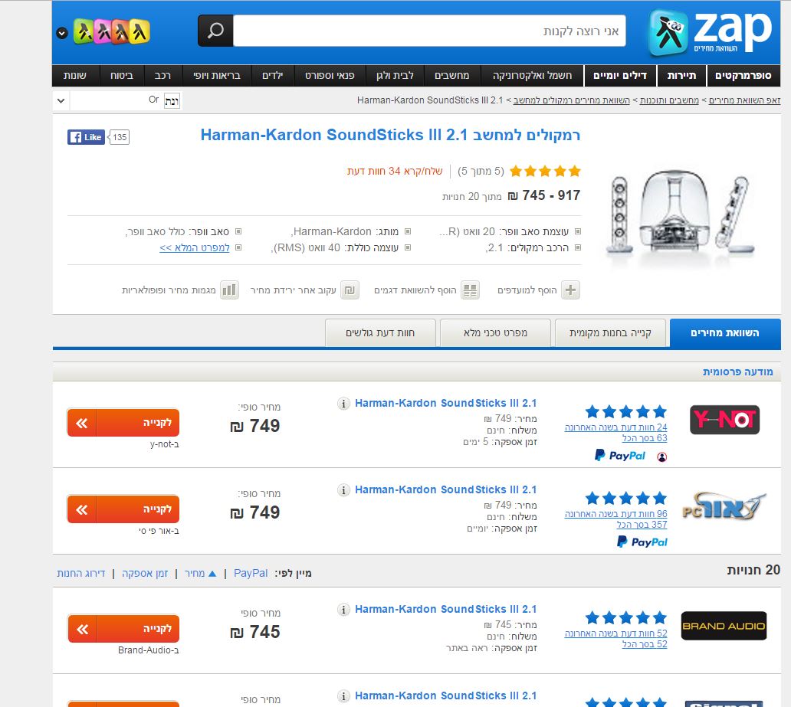
Task: Click the model comparison grid icon
Action: click(470, 290)
